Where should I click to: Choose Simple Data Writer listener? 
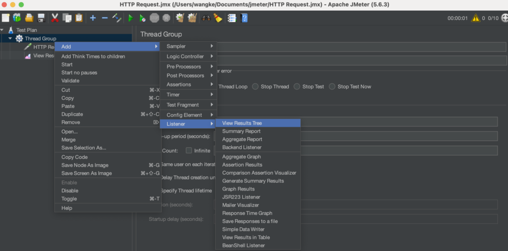coord(258,229)
